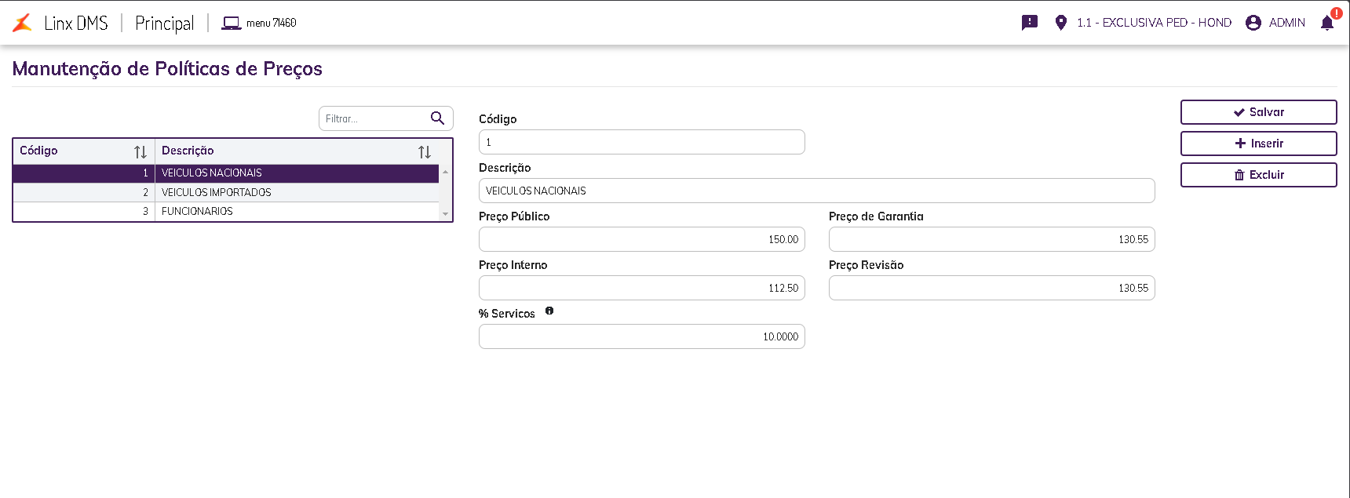This screenshot has width=1350, height=498.
Task: Go to the Principal menu
Action: pos(165,23)
